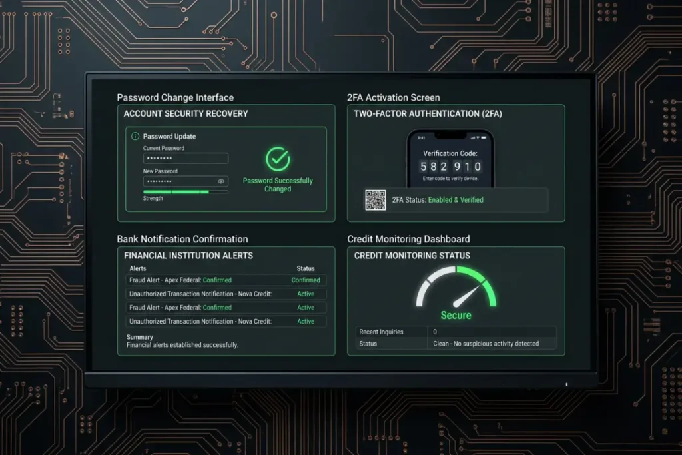This screenshot has width=682, height=455.
Task: Click the Status column header in alerts table
Action: 305,269
